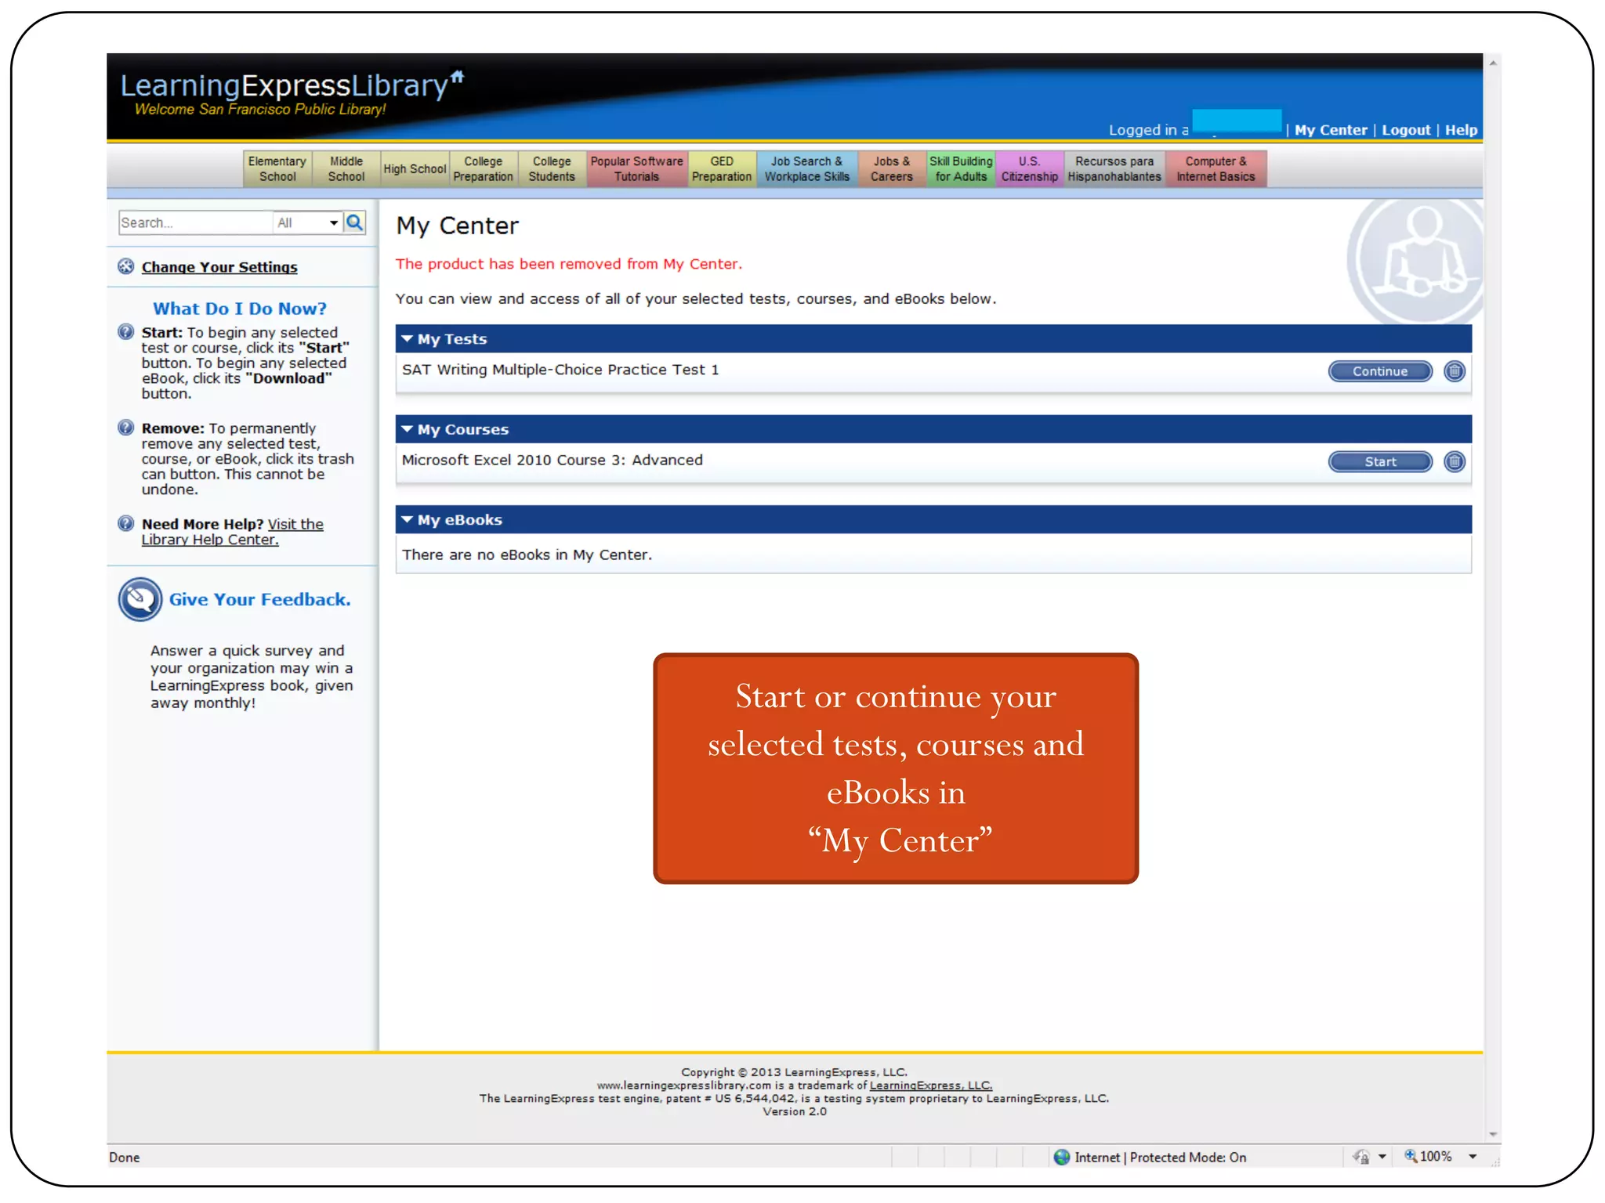Click the zoom magnifier icon in status bar

pos(1410,1156)
